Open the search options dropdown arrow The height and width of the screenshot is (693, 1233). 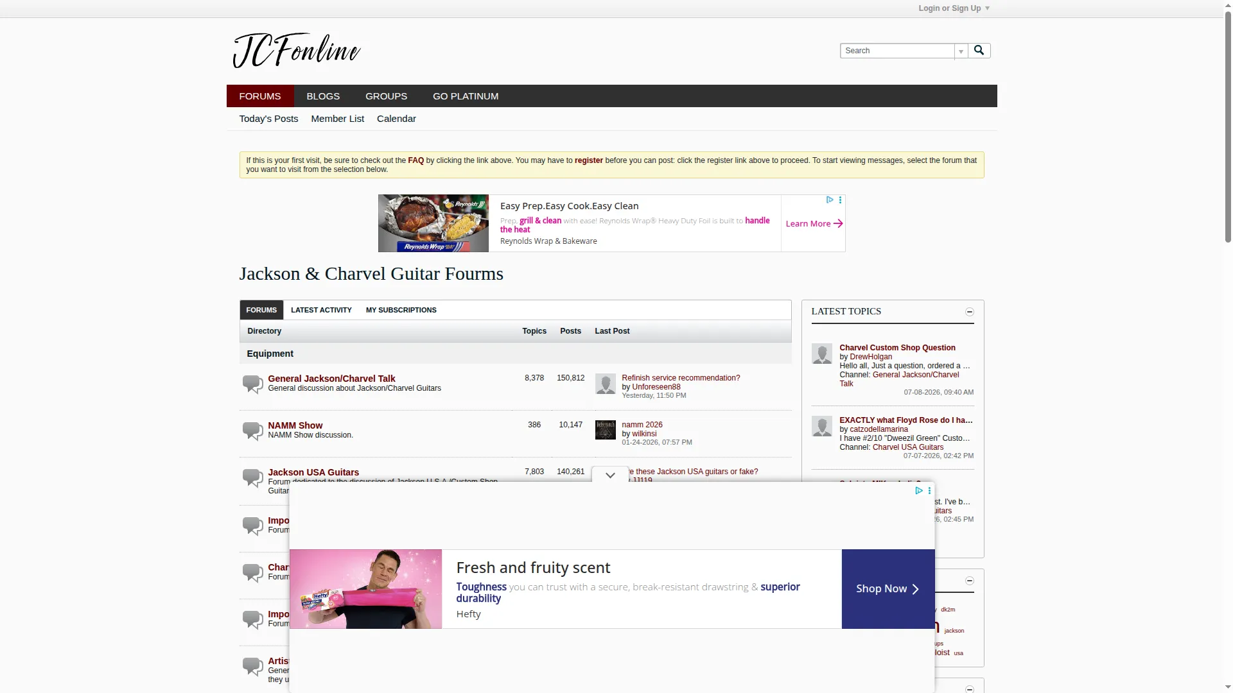[x=961, y=51]
